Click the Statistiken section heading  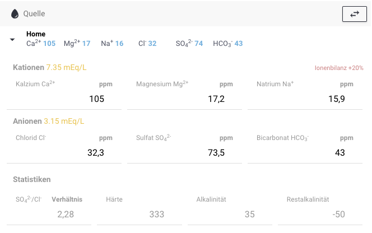[32, 179]
